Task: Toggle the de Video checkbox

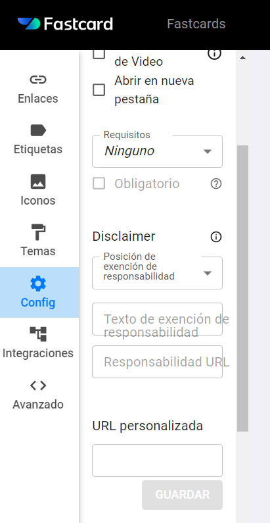Action: (x=99, y=55)
